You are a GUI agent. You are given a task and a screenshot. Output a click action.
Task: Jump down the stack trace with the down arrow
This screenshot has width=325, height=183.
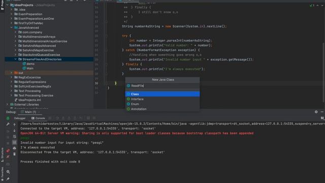click(x=14, y=131)
